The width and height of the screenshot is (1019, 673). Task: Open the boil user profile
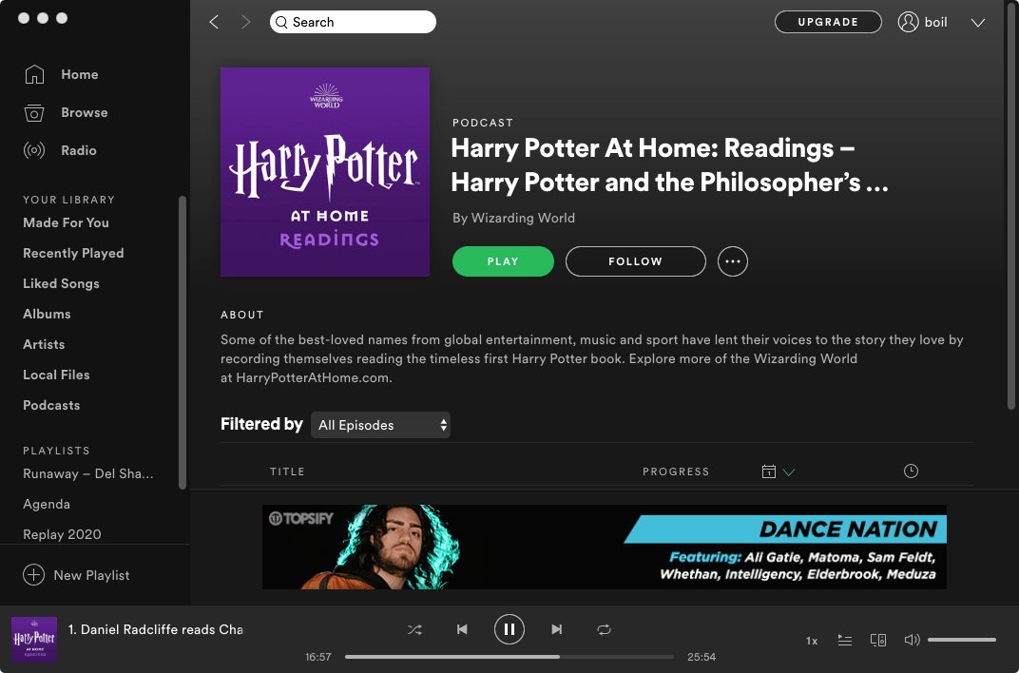point(923,22)
